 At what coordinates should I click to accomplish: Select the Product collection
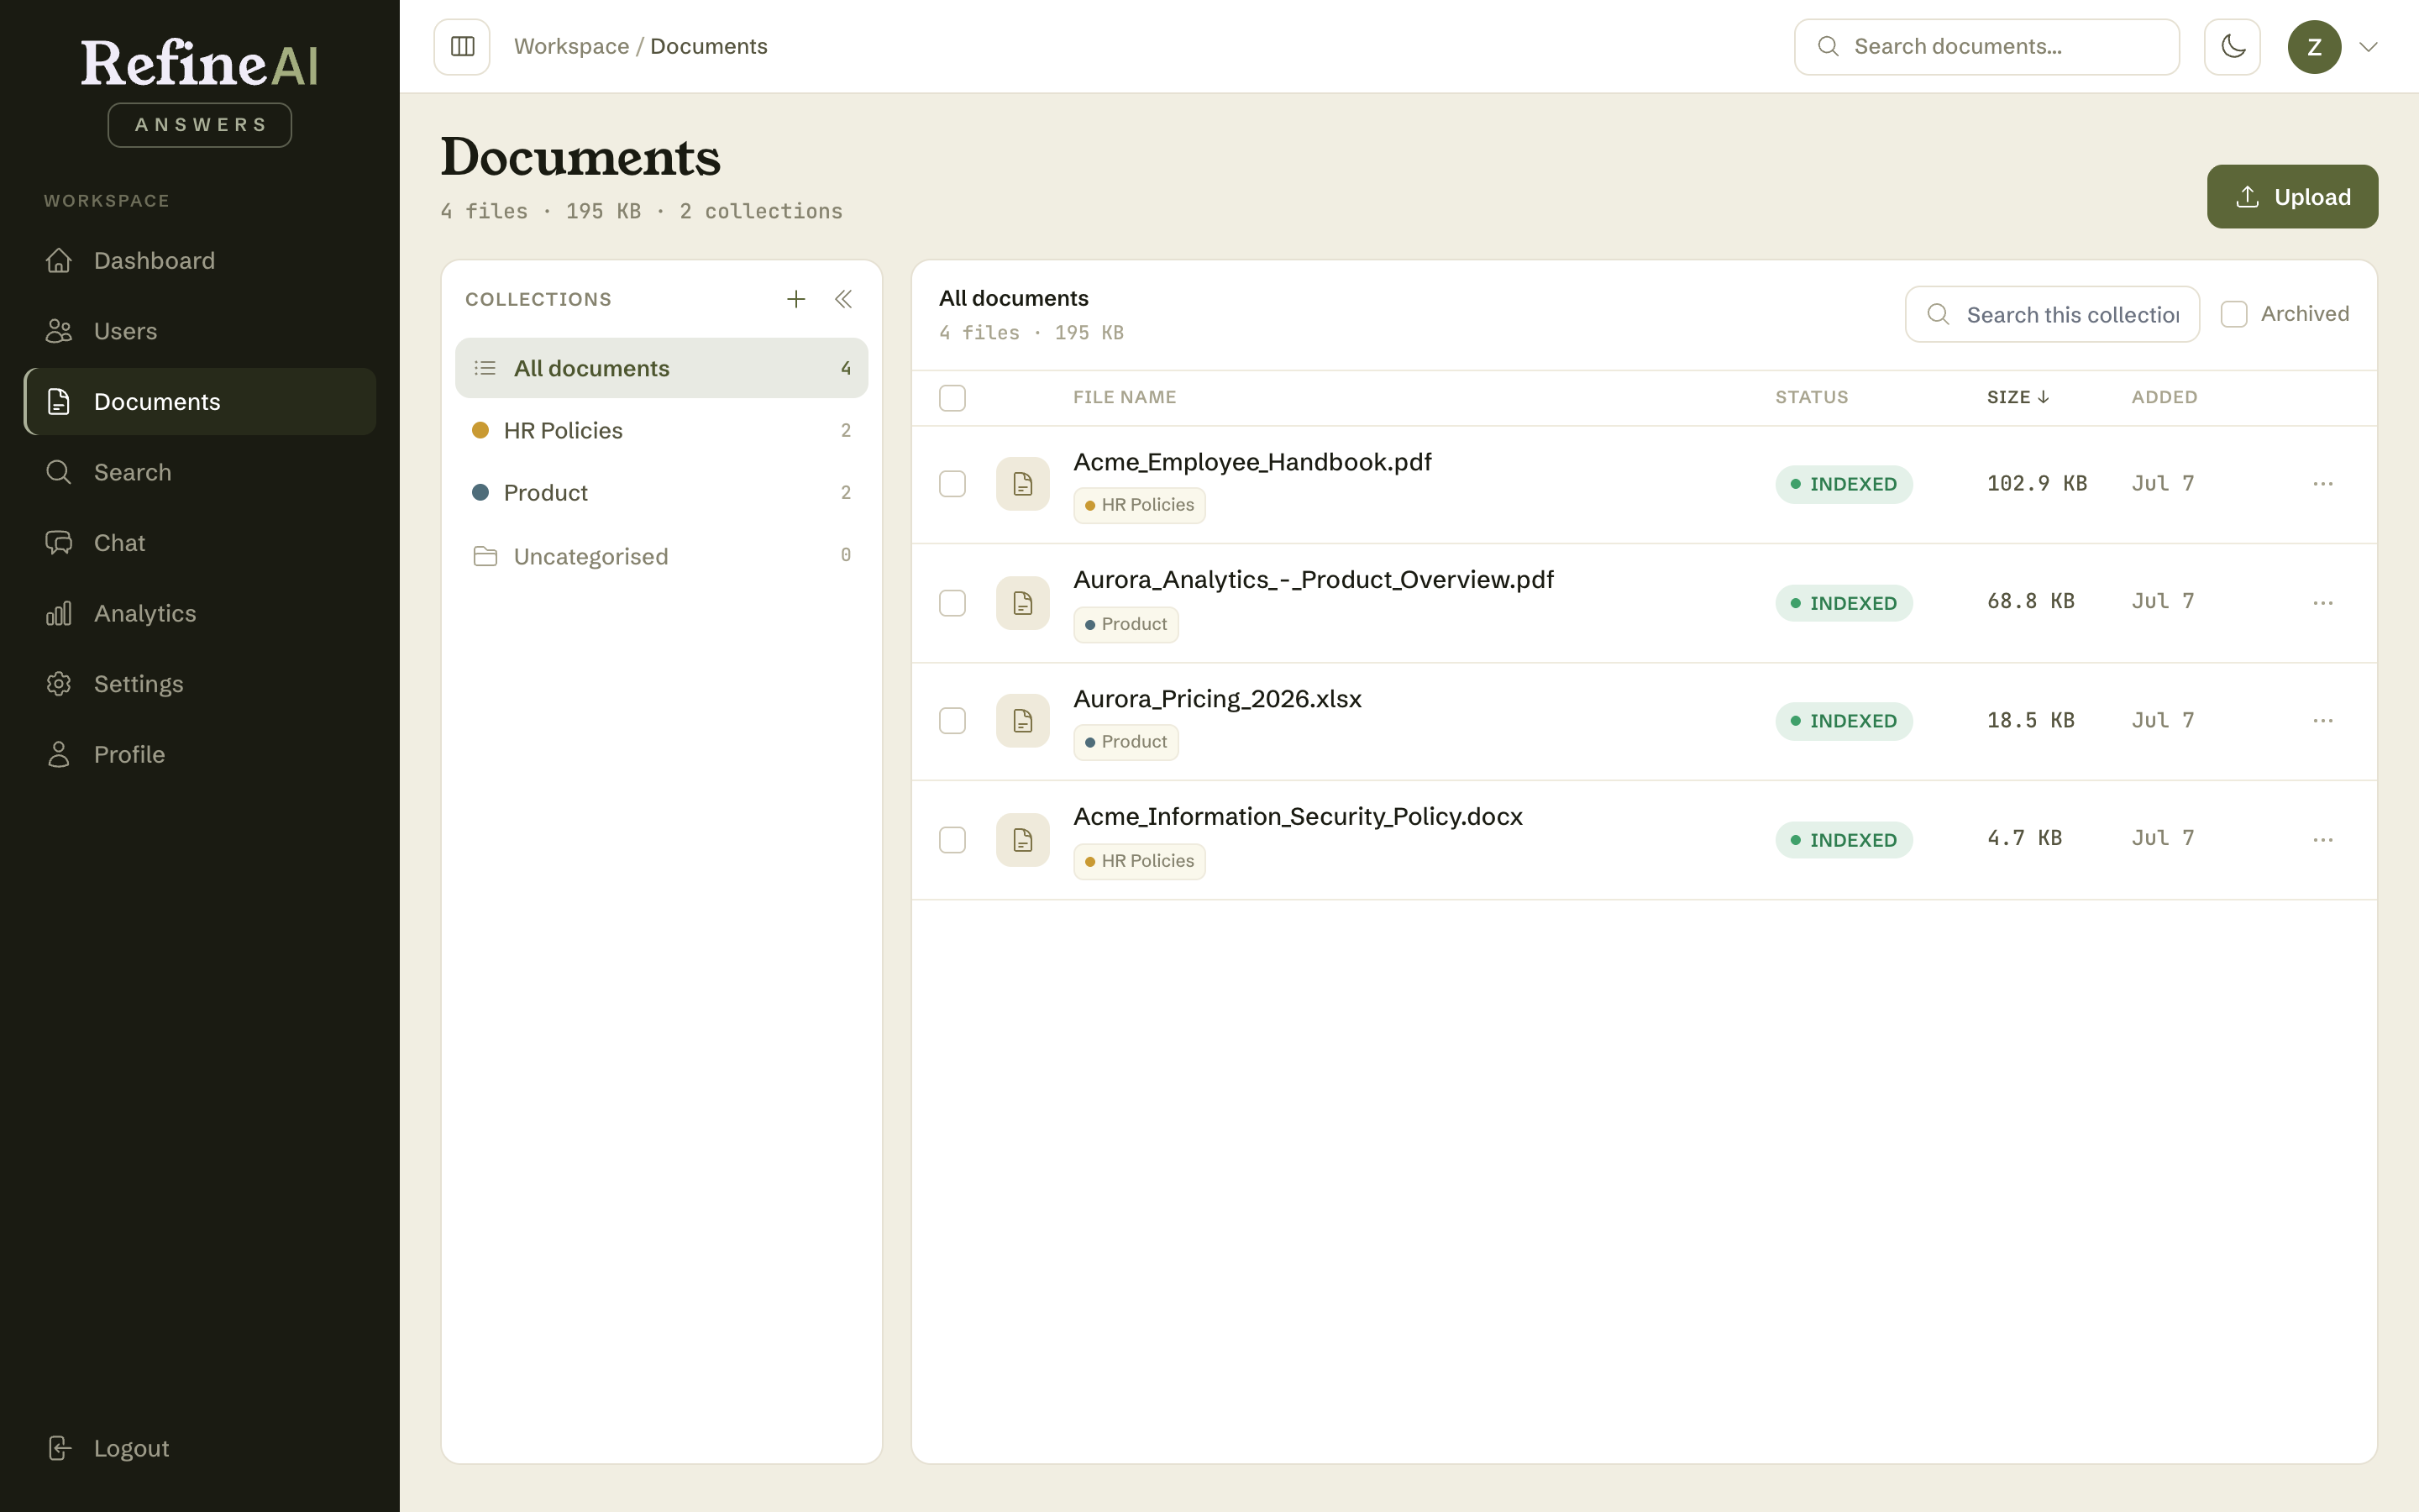662,493
